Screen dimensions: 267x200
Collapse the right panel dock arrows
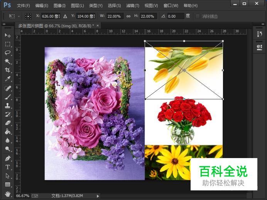point(263,24)
